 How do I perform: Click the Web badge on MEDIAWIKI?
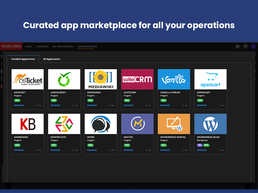click(90, 100)
